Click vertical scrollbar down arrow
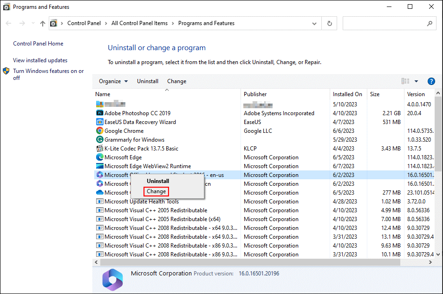Viewport: 443px width, 294px height. tap(438, 255)
